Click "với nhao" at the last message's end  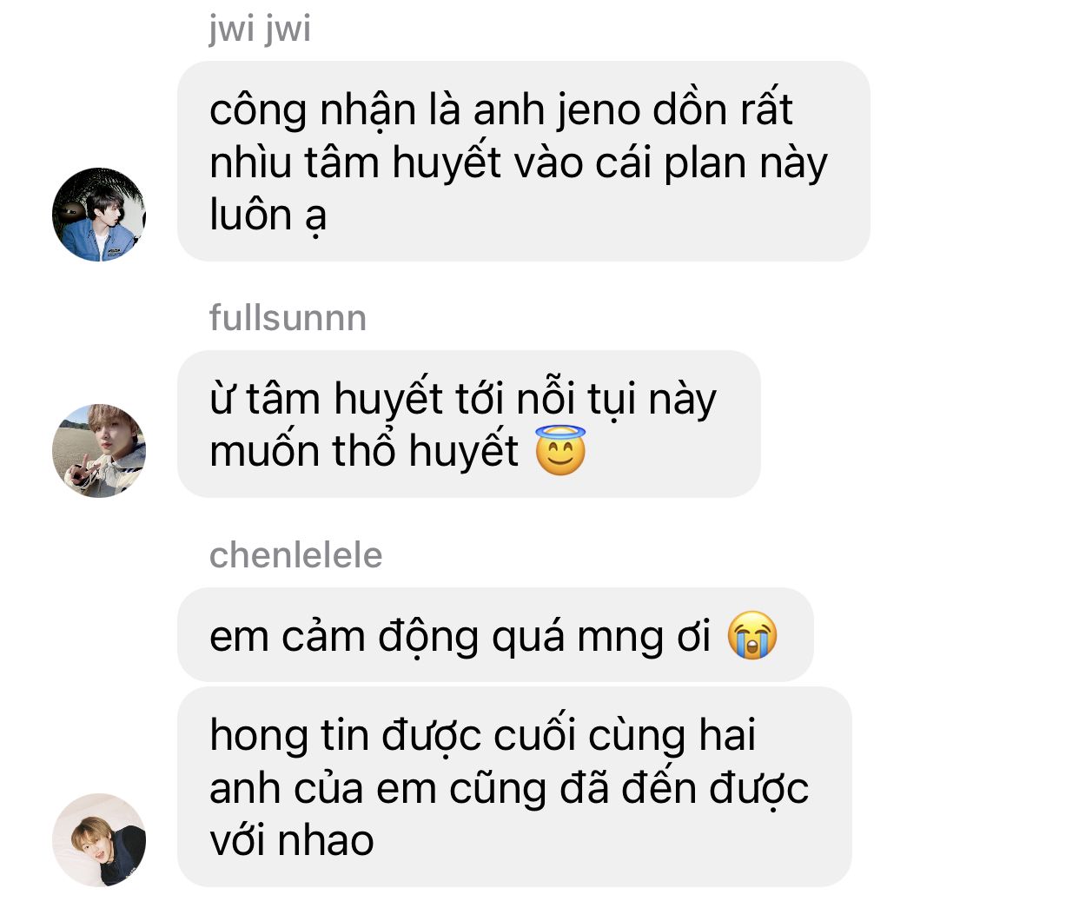(x=292, y=841)
